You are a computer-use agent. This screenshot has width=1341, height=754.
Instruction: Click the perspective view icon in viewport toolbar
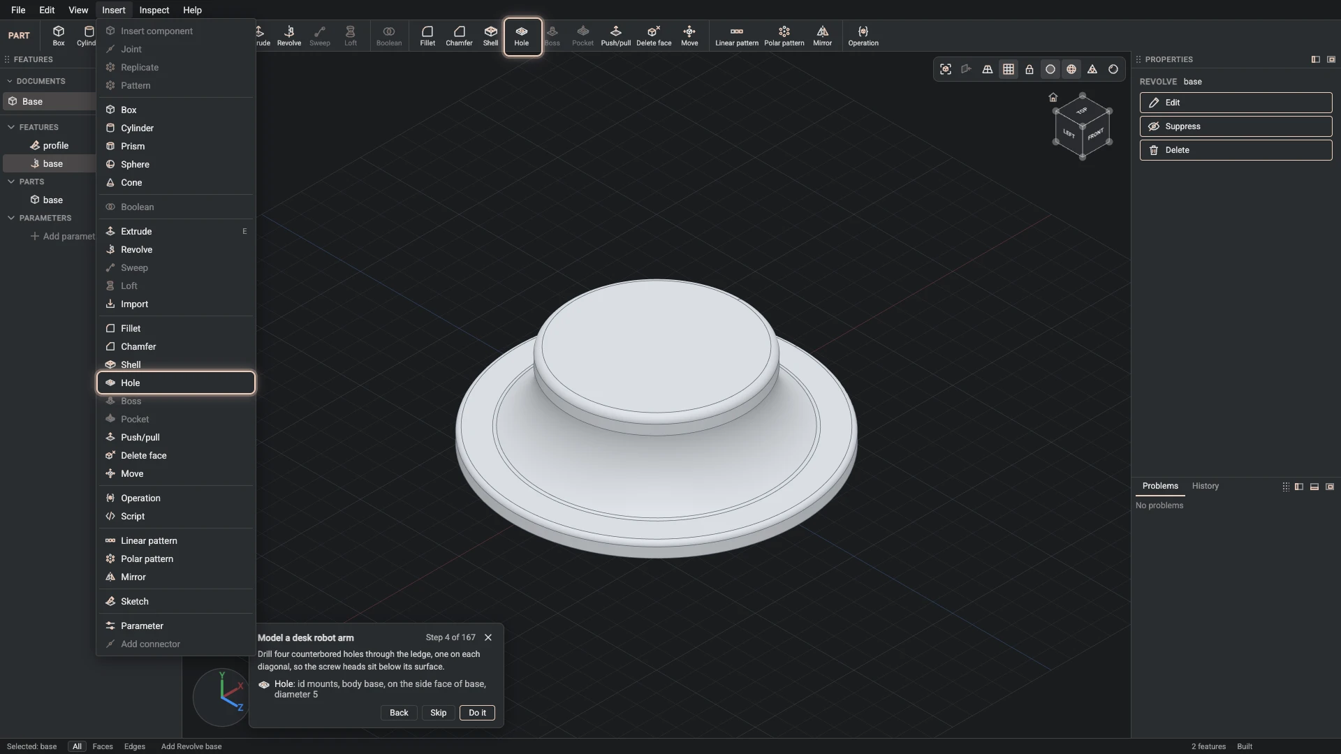pos(988,69)
